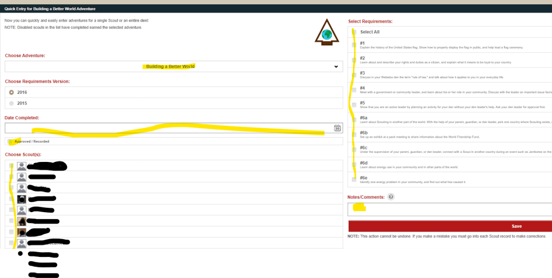Click the sixth scout's photo avatar

[x=22, y=221]
